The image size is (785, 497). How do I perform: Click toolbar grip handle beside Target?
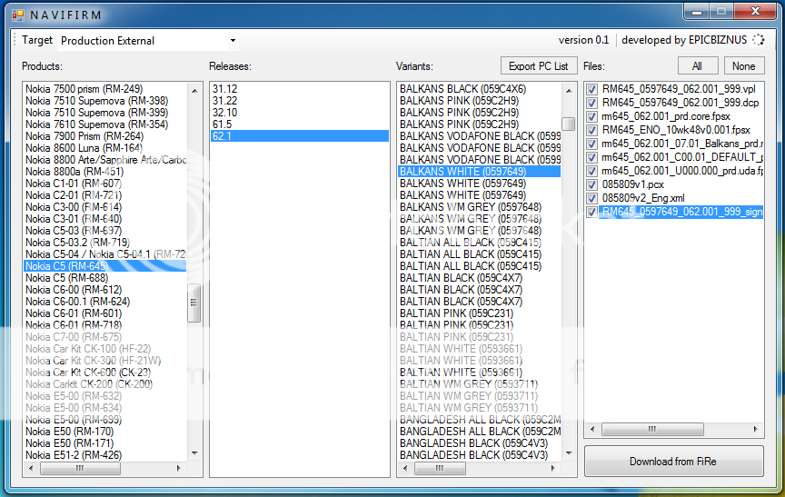point(15,40)
